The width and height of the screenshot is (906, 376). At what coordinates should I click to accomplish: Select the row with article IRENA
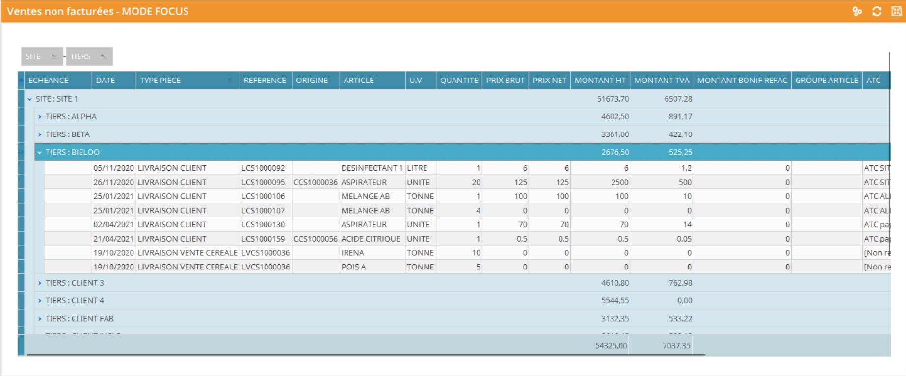pos(352,253)
